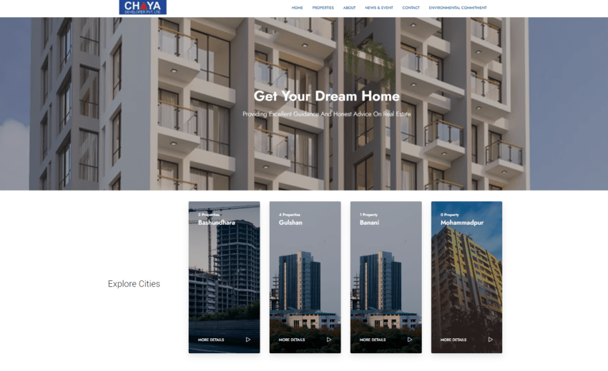This screenshot has width=608, height=371.
Task: Click the Chaya Developer logo
Action: pyautogui.click(x=142, y=7)
